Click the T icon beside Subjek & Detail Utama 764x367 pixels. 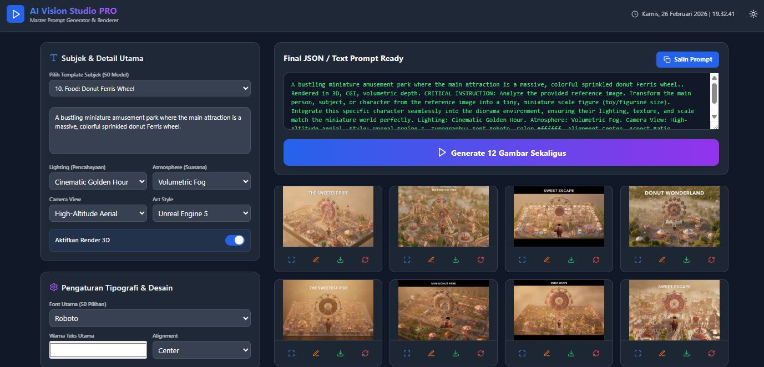[x=54, y=58]
